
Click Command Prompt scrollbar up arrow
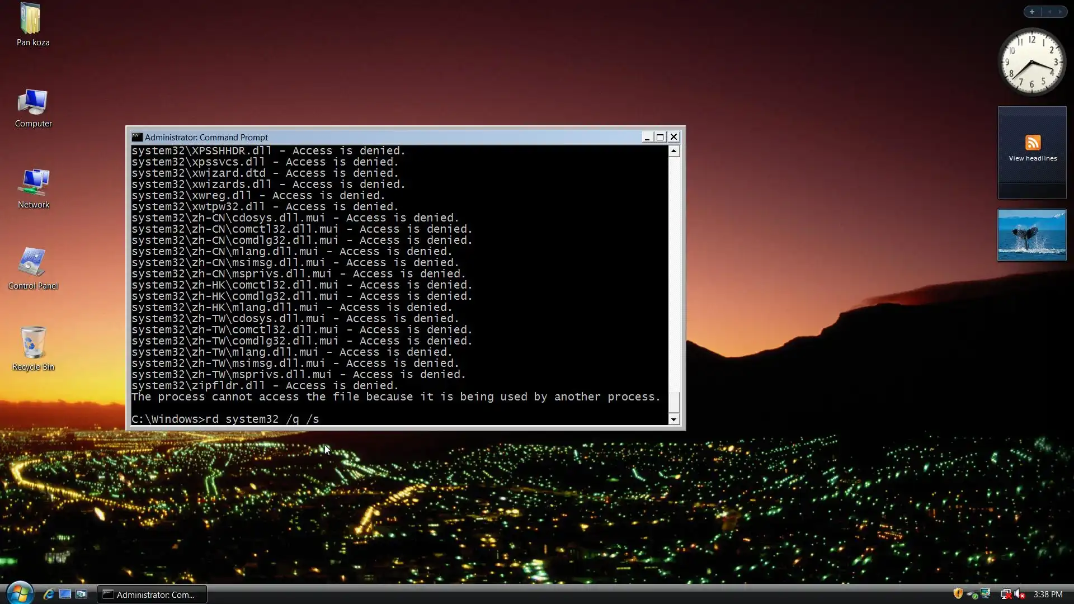[674, 151]
